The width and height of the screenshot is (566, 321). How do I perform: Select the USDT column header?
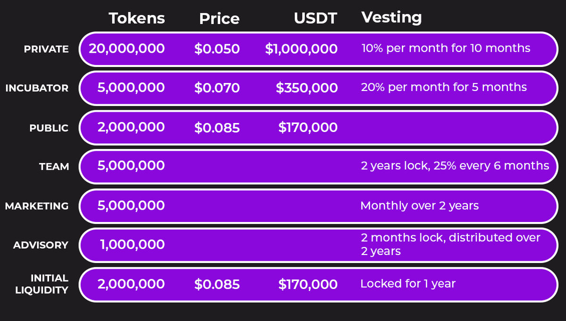click(x=315, y=18)
